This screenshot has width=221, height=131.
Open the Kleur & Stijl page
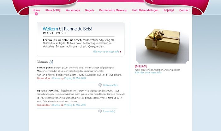coord(53,10)
